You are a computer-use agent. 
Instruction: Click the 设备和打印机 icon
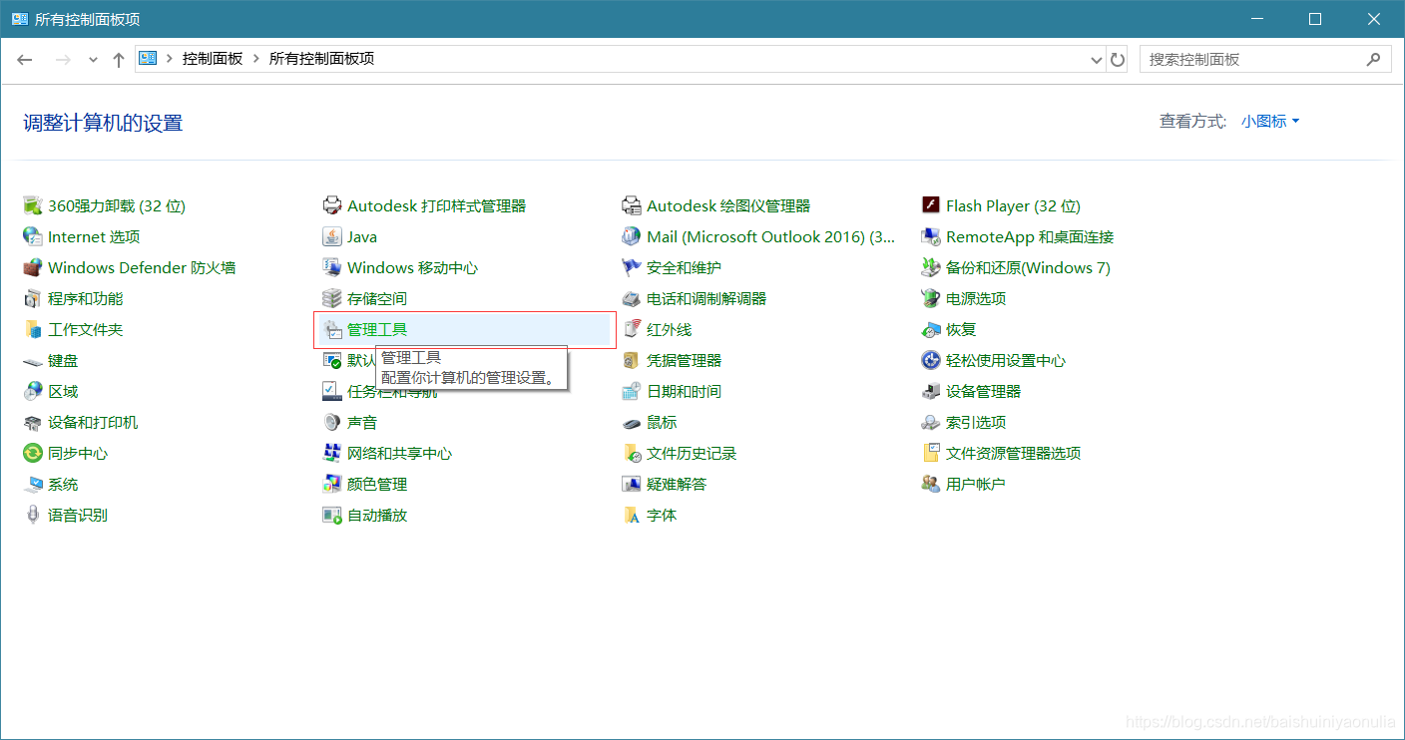(x=33, y=422)
